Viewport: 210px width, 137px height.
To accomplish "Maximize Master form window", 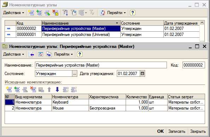I will pos(197,46).
